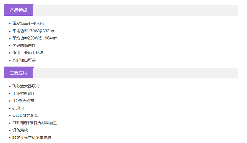Select the 硅退火 application text
Screen dimensions: 247x143
[18, 108]
